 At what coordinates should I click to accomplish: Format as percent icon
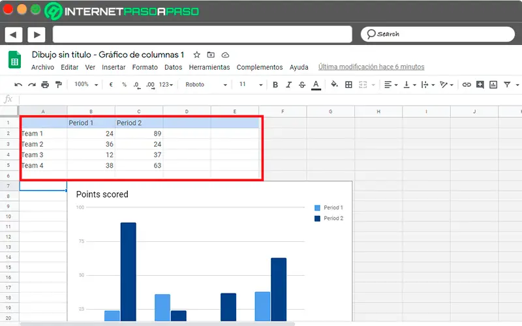click(124, 85)
